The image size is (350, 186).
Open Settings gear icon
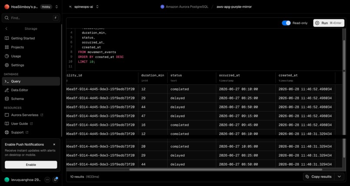(7, 65)
